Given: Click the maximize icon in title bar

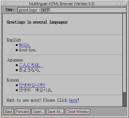Looking at the screenshot, I should click(125, 4).
